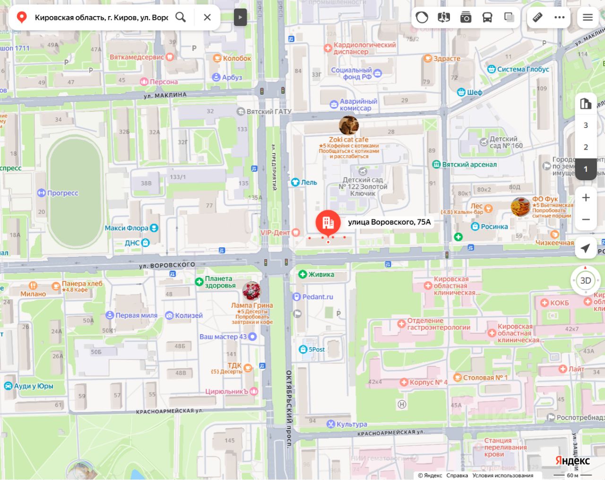Toggle 3D map tilt mode
Viewport: 605px width, 480px height.
586,280
